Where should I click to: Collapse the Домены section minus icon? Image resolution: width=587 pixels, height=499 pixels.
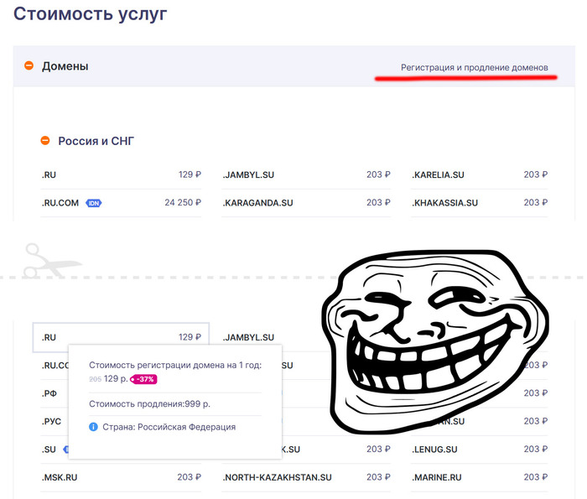pyautogui.click(x=29, y=65)
